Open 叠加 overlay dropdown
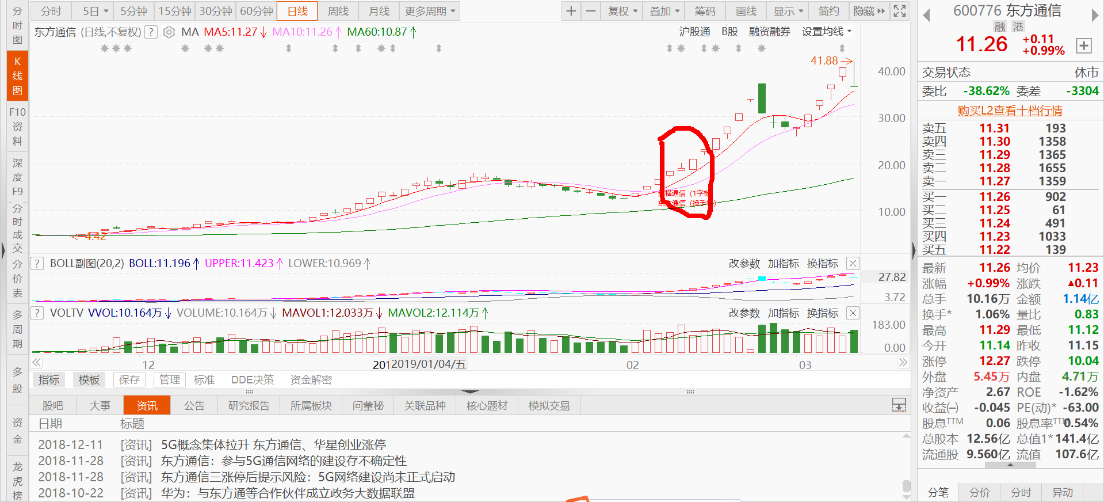The height and width of the screenshot is (502, 1104). click(x=664, y=11)
